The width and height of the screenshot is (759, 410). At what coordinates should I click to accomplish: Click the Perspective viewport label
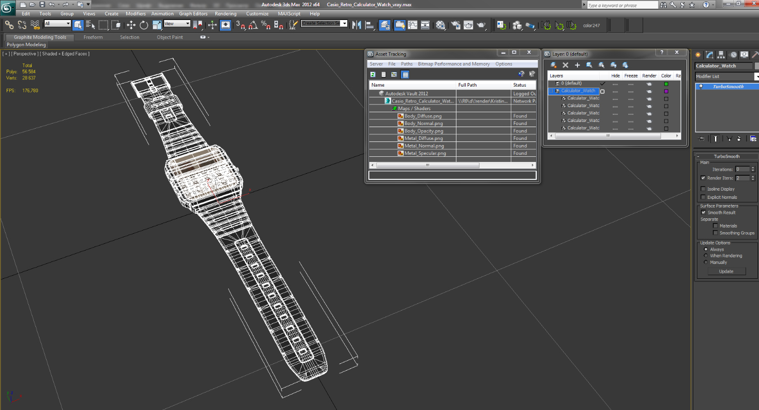pyautogui.click(x=25, y=54)
